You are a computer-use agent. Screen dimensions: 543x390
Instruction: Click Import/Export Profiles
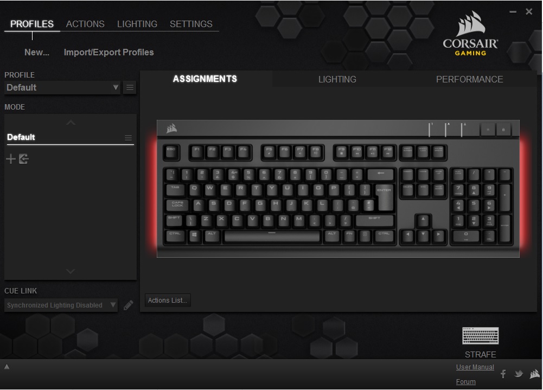(x=108, y=52)
